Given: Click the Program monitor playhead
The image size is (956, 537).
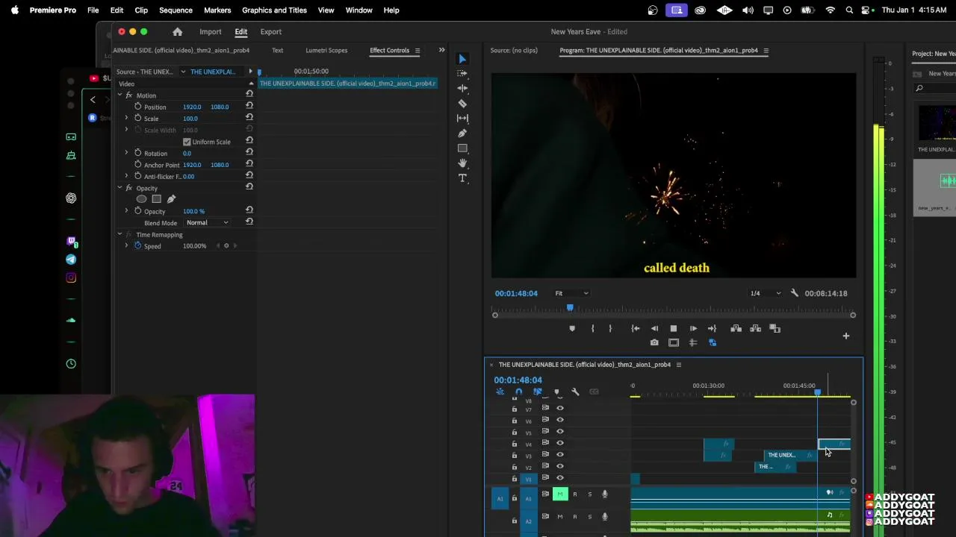Looking at the screenshot, I should point(570,308).
